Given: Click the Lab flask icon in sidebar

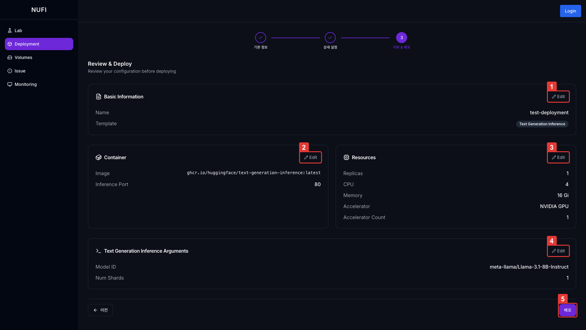Looking at the screenshot, I should (x=10, y=31).
